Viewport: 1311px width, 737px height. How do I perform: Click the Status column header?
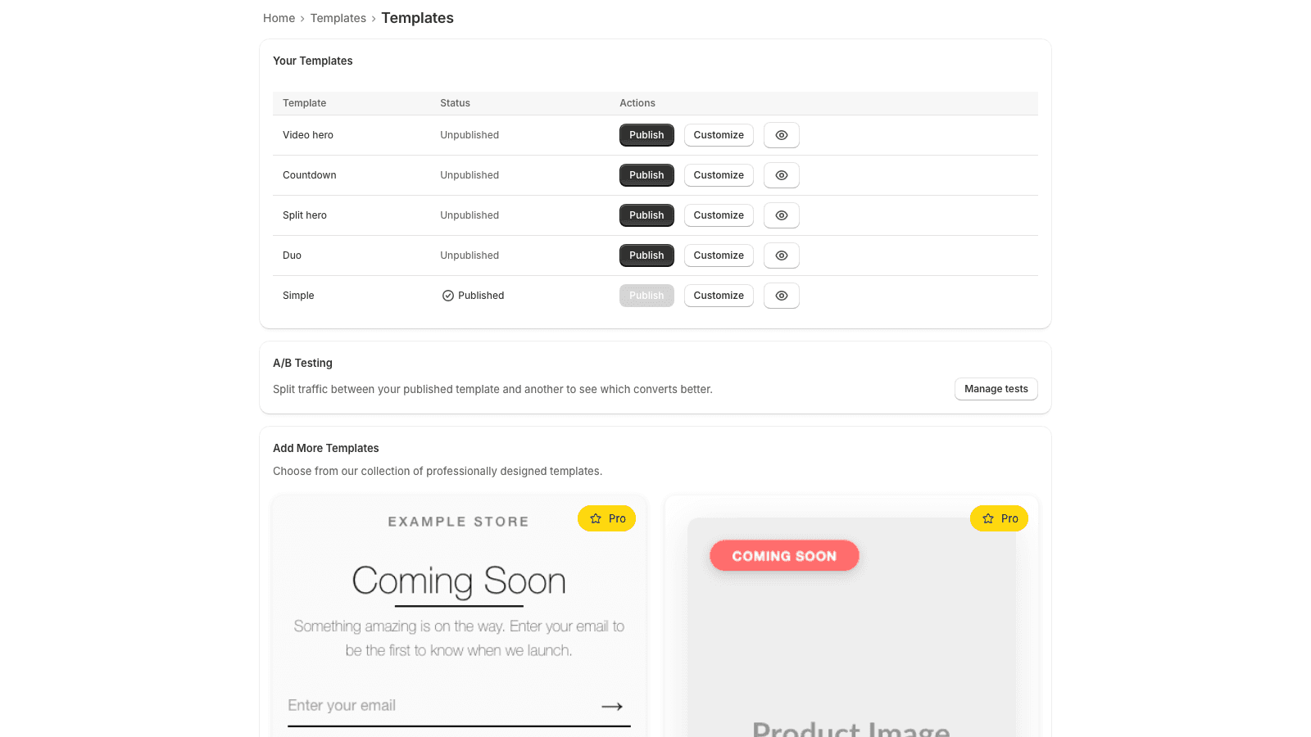pyautogui.click(x=455, y=103)
